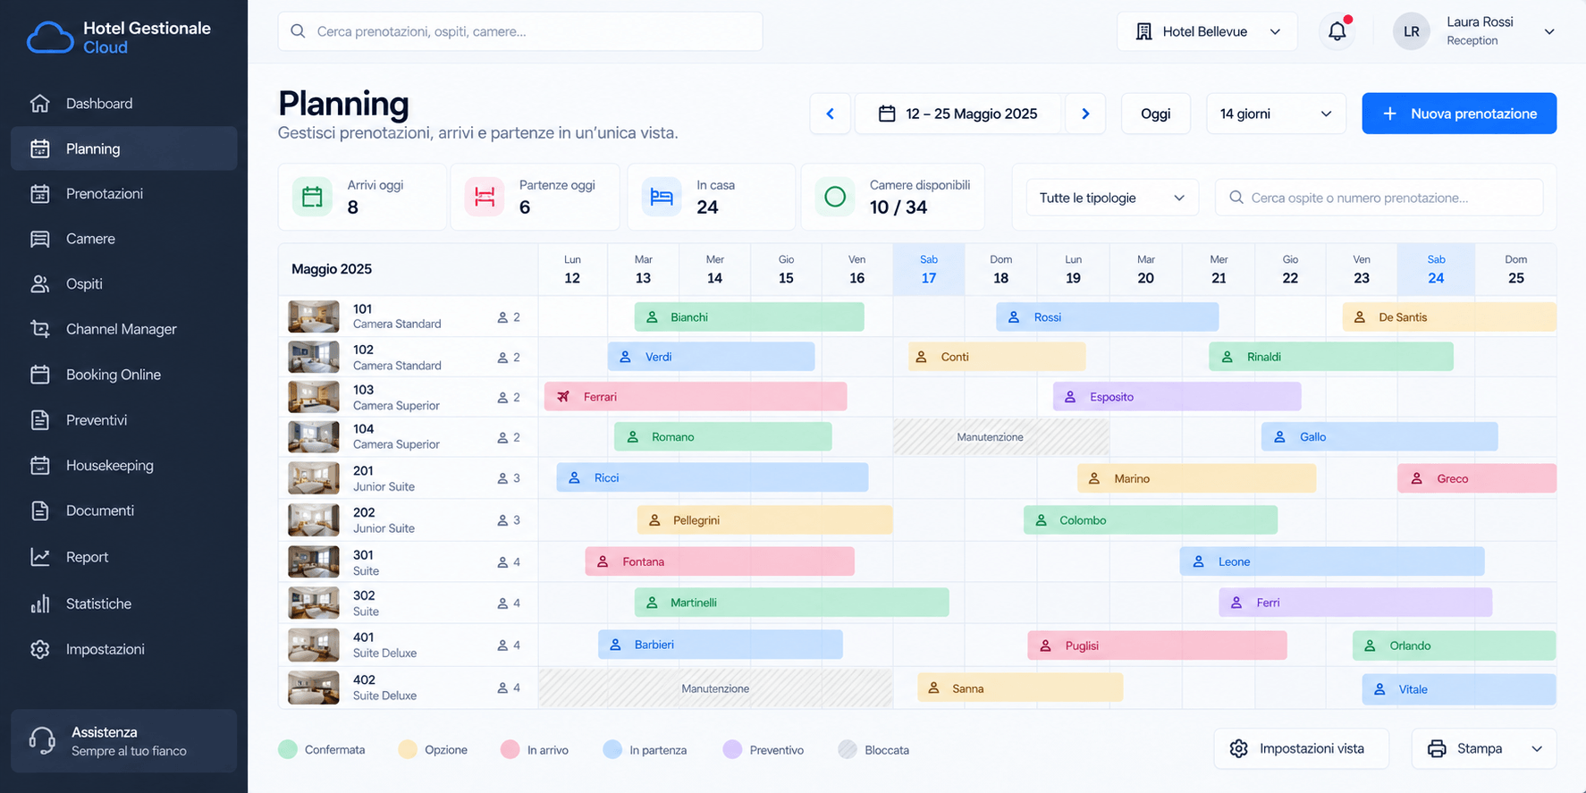Advance to next date range arrow
The width and height of the screenshot is (1586, 793).
tap(1085, 114)
